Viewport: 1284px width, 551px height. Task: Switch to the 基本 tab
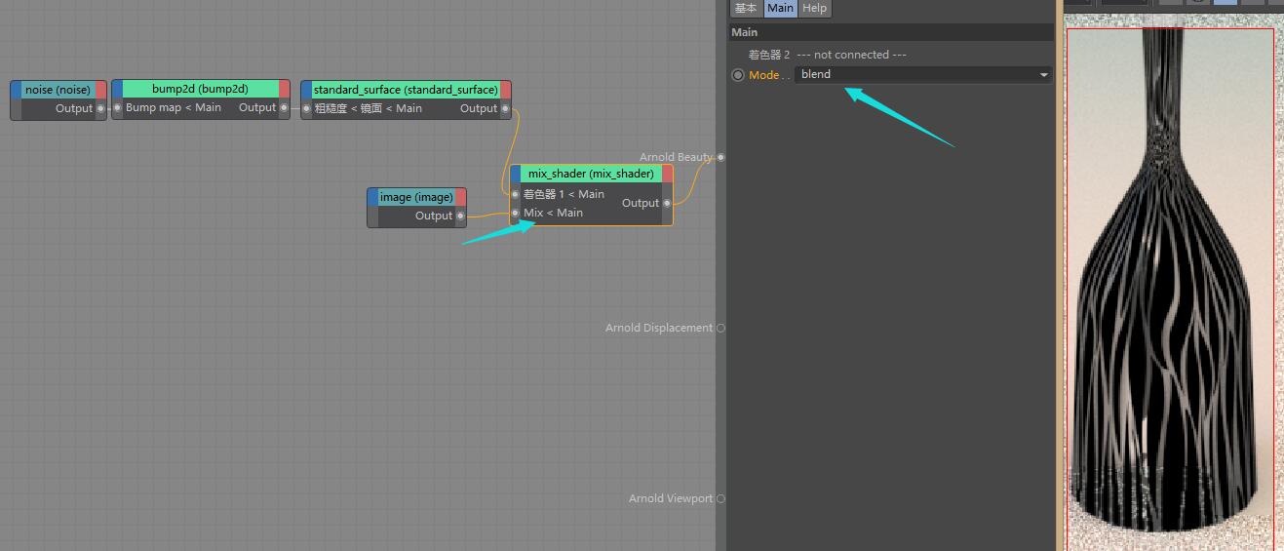[746, 8]
